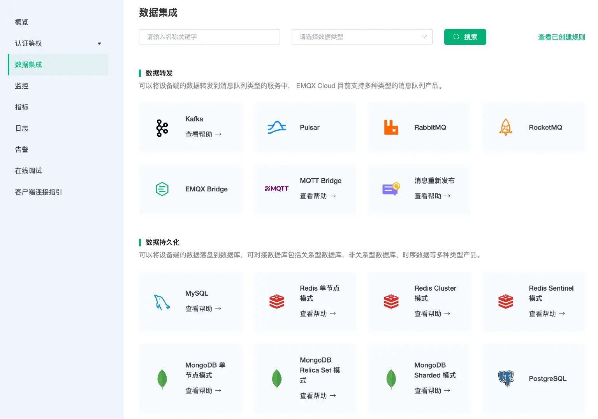Click the name keyword input field
This screenshot has width=598, height=419.
(x=209, y=37)
